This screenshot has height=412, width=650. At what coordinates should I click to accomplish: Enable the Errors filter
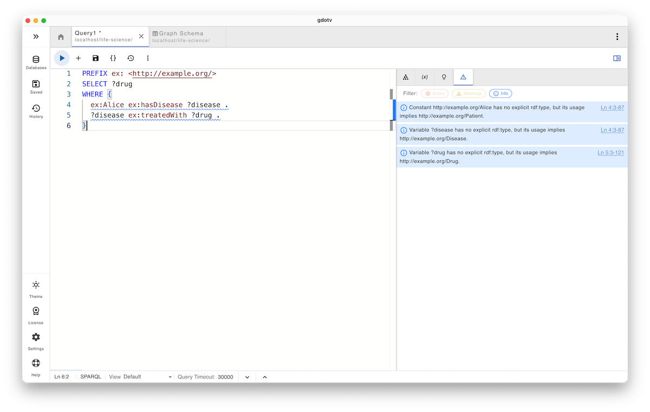point(434,93)
